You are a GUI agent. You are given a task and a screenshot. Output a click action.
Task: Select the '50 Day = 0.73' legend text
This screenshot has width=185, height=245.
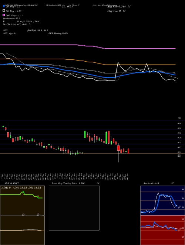(x=14, y=11)
